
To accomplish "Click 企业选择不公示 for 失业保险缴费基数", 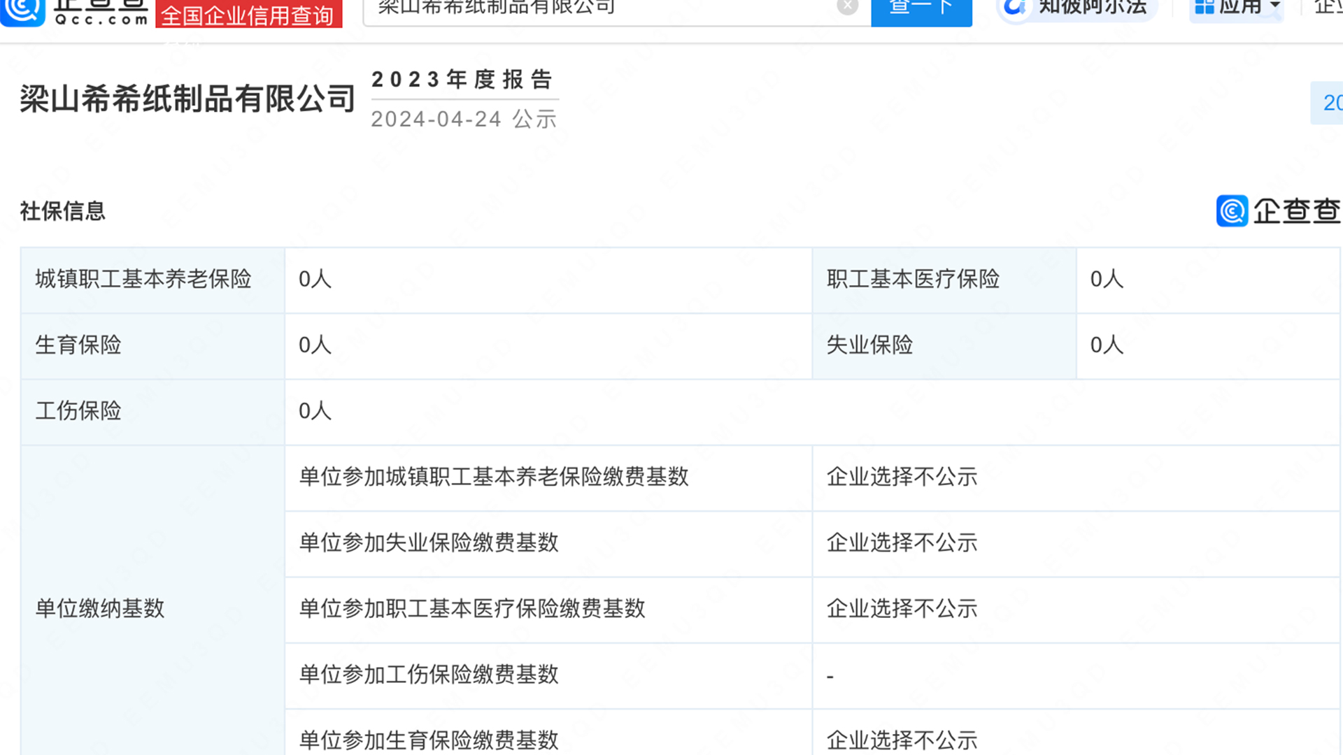I will 902,542.
